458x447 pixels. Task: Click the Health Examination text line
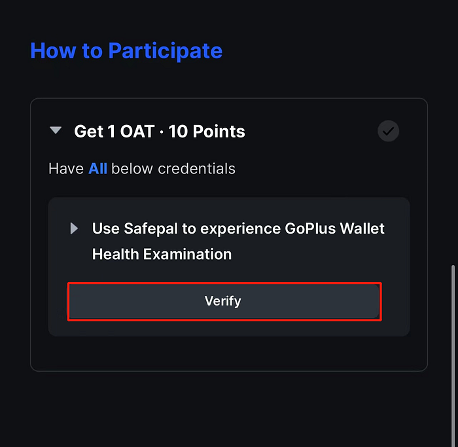162,254
